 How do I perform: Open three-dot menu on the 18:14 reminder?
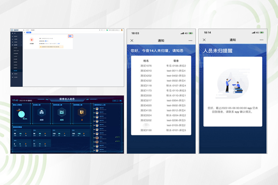(261, 40)
